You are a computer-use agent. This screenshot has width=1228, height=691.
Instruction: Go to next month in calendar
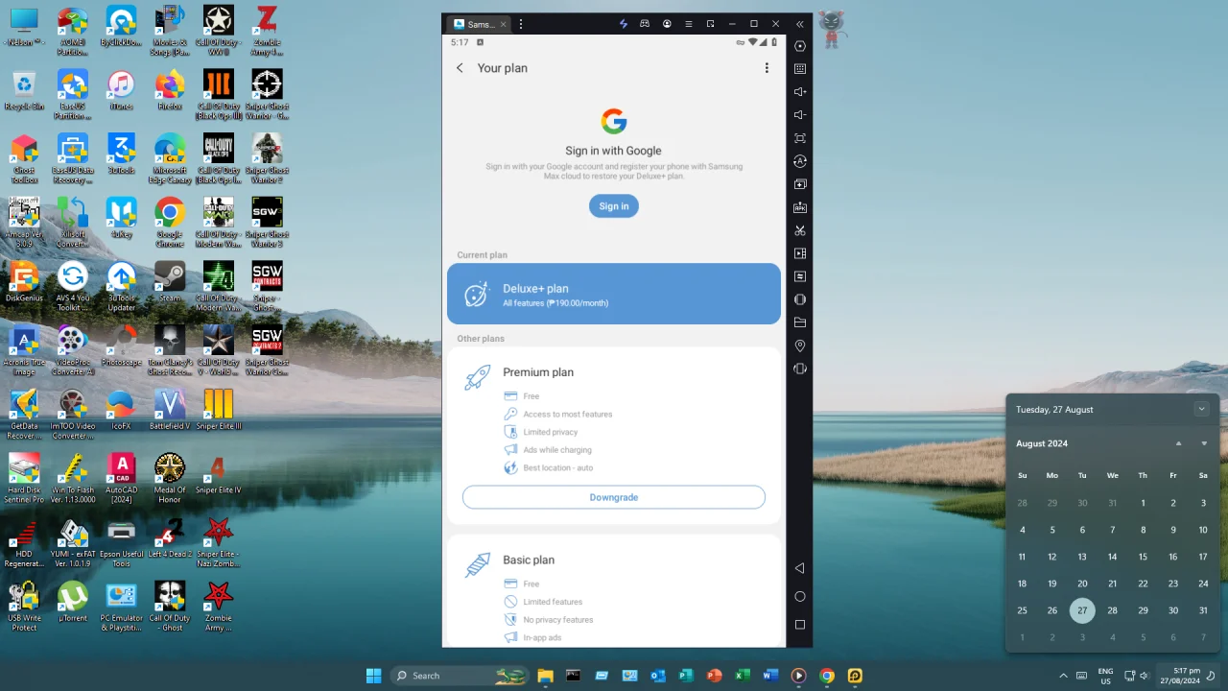pyautogui.click(x=1204, y=443)
